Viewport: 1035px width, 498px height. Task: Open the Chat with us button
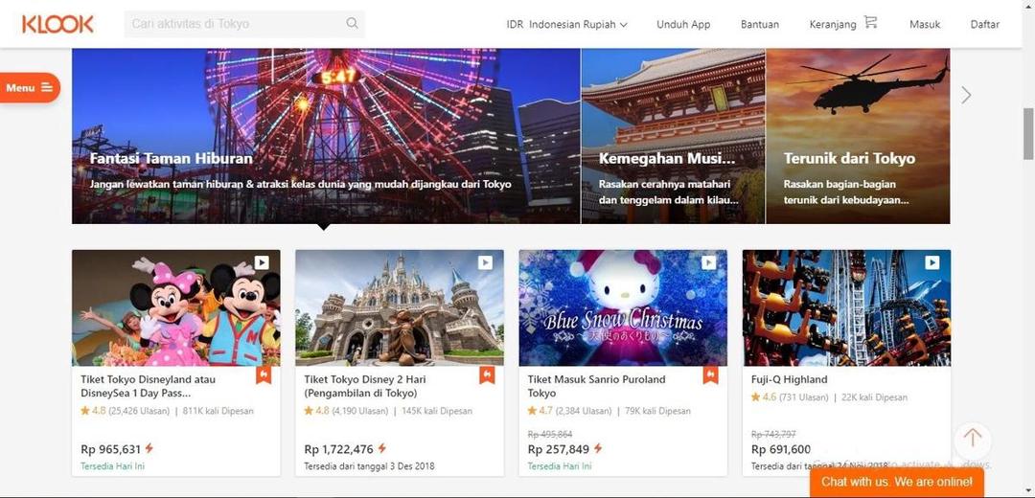coord(896,482)
